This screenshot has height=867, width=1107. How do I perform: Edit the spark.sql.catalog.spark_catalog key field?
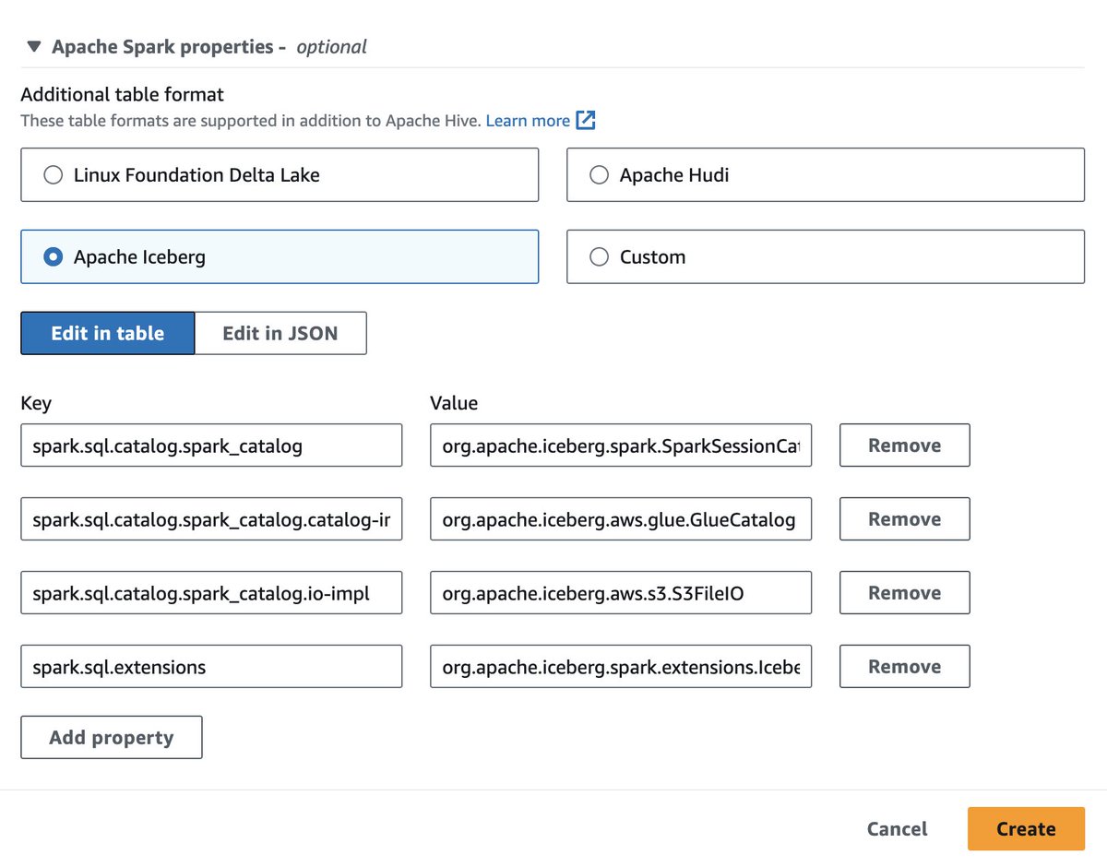click(x=211, y=445)
